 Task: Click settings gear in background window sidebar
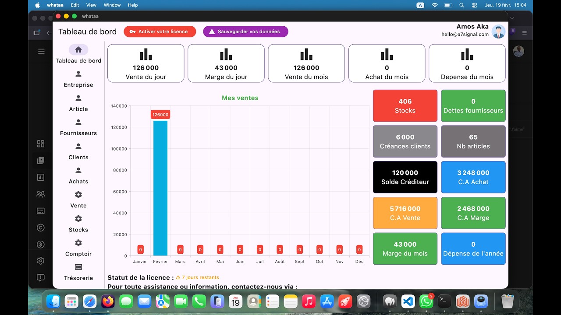pos(41,261)
